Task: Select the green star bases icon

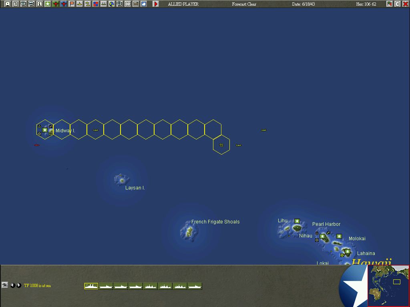Action: [48, 4]
